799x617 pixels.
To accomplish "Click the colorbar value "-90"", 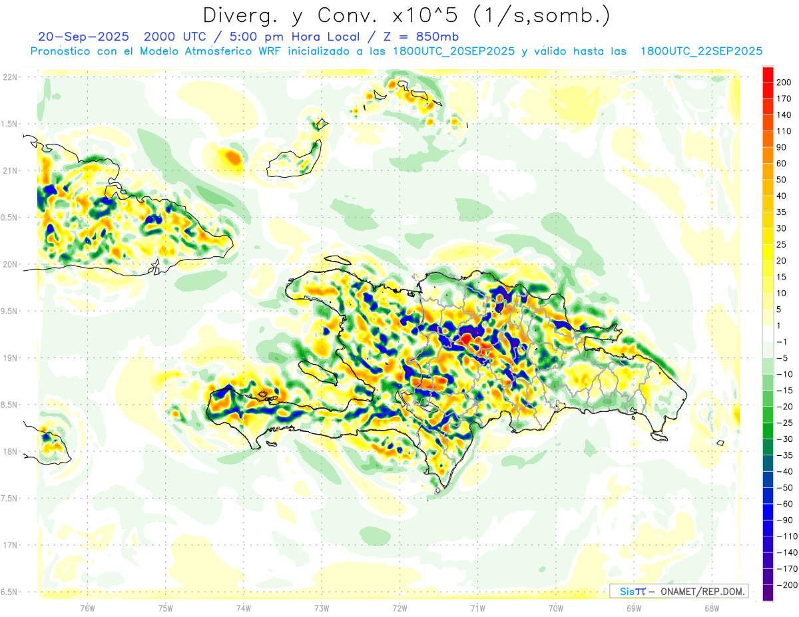I will point(786,520).
